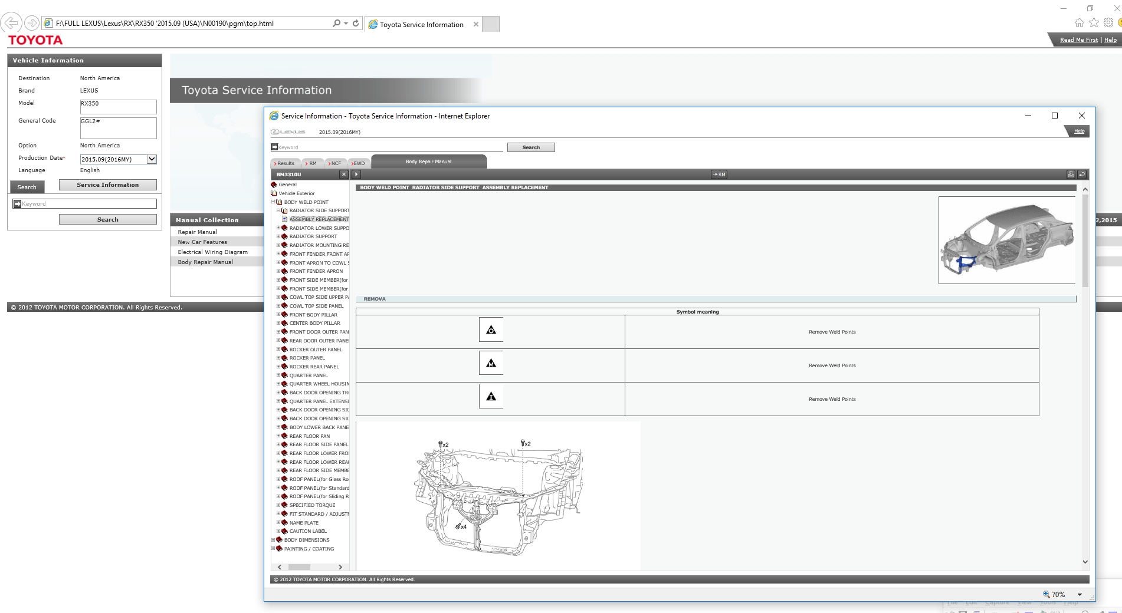Switch to the EWD tab
Viewport: 1122px width, 613px height.
pos(358,163)
